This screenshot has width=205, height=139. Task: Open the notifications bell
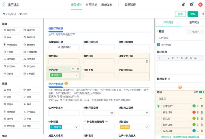click(184, 4)
